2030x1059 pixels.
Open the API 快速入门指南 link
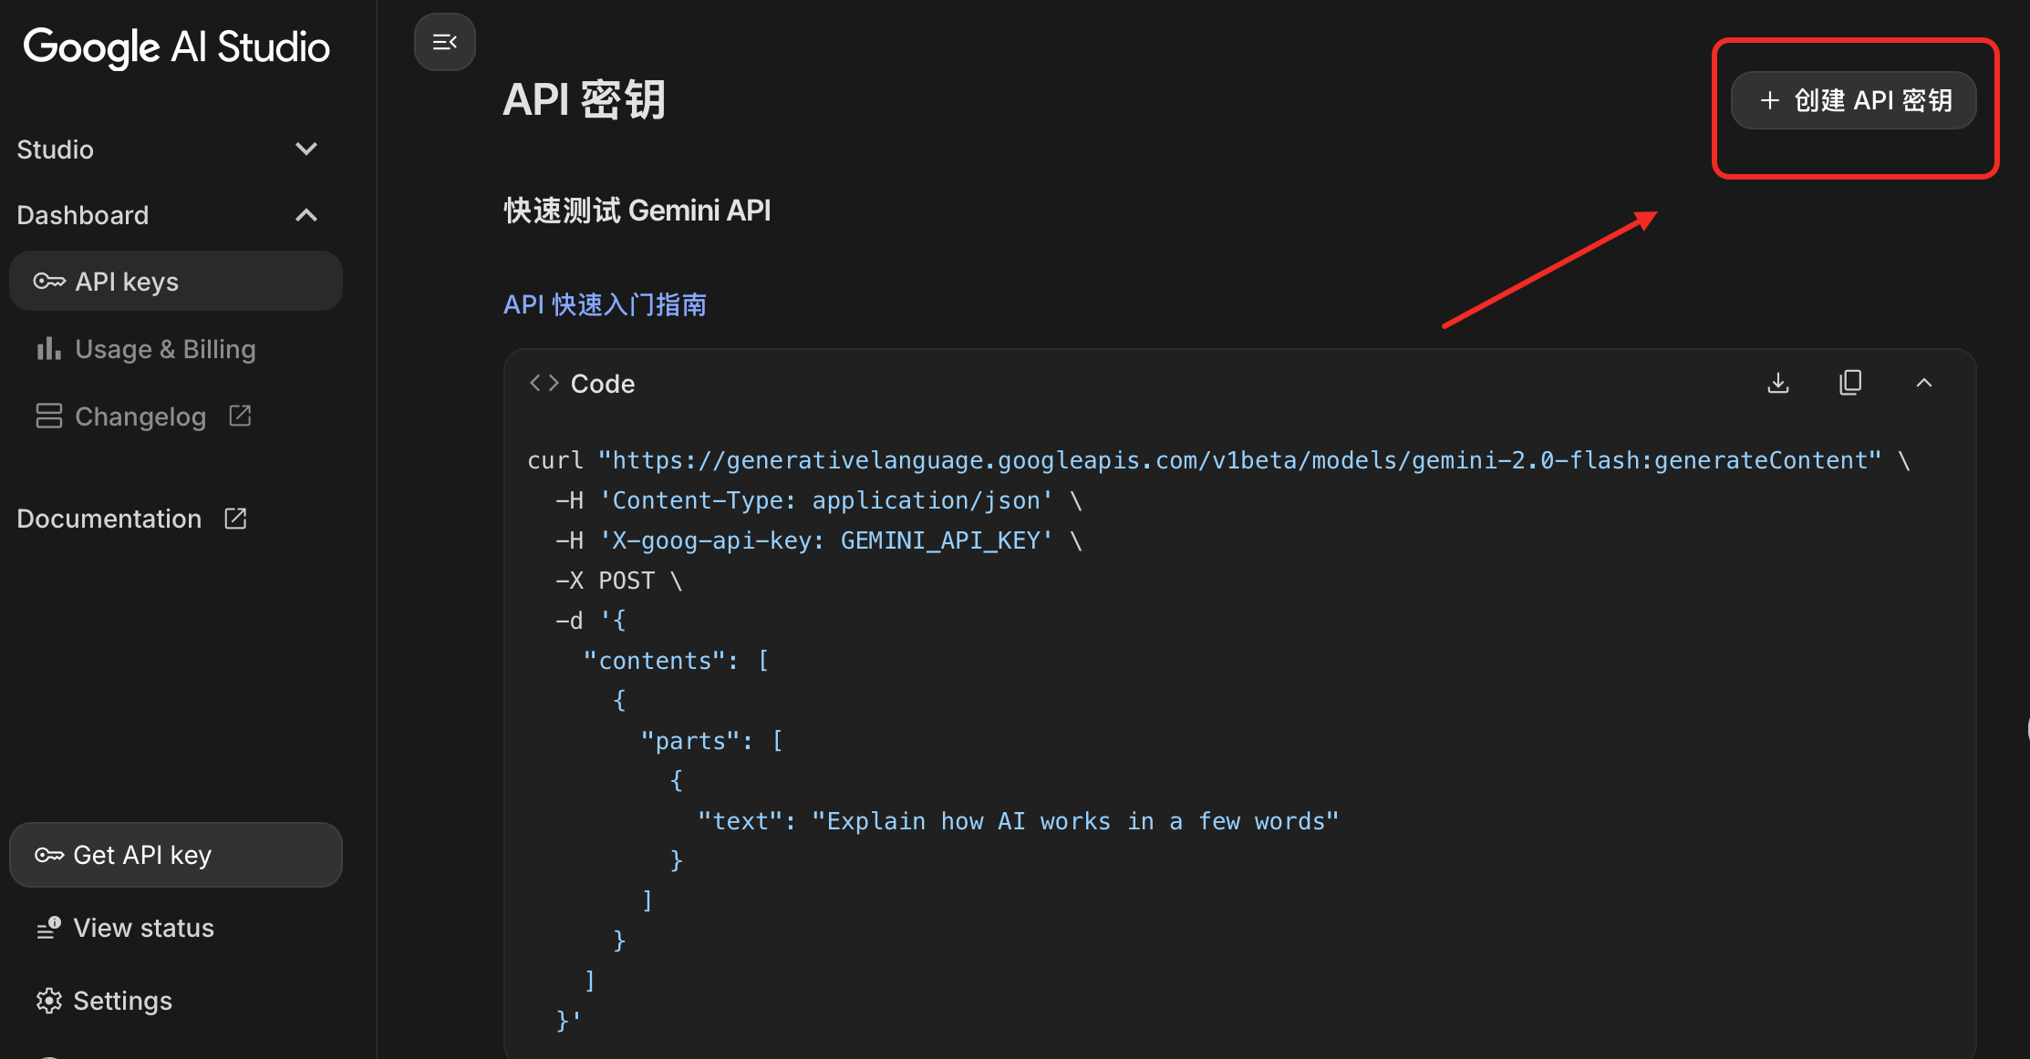(605, 304)
